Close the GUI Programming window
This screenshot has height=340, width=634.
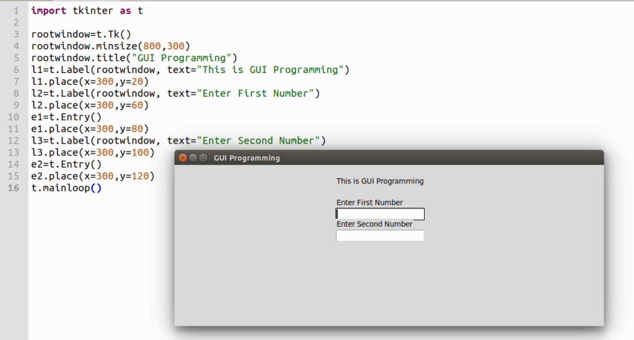[183, 158]
